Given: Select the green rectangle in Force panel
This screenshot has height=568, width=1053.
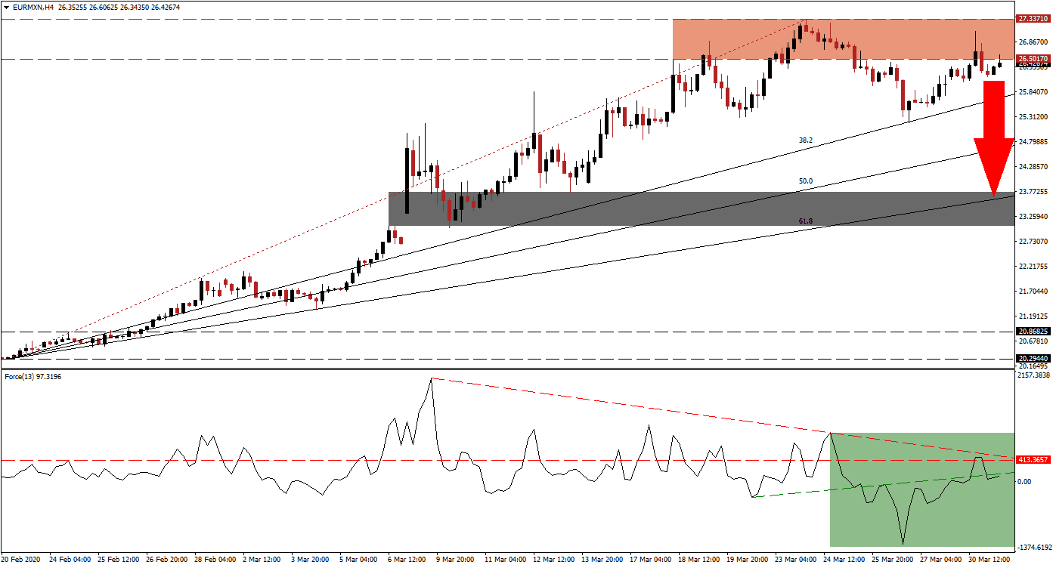Looking at the screenshot, I should point(922,521).
